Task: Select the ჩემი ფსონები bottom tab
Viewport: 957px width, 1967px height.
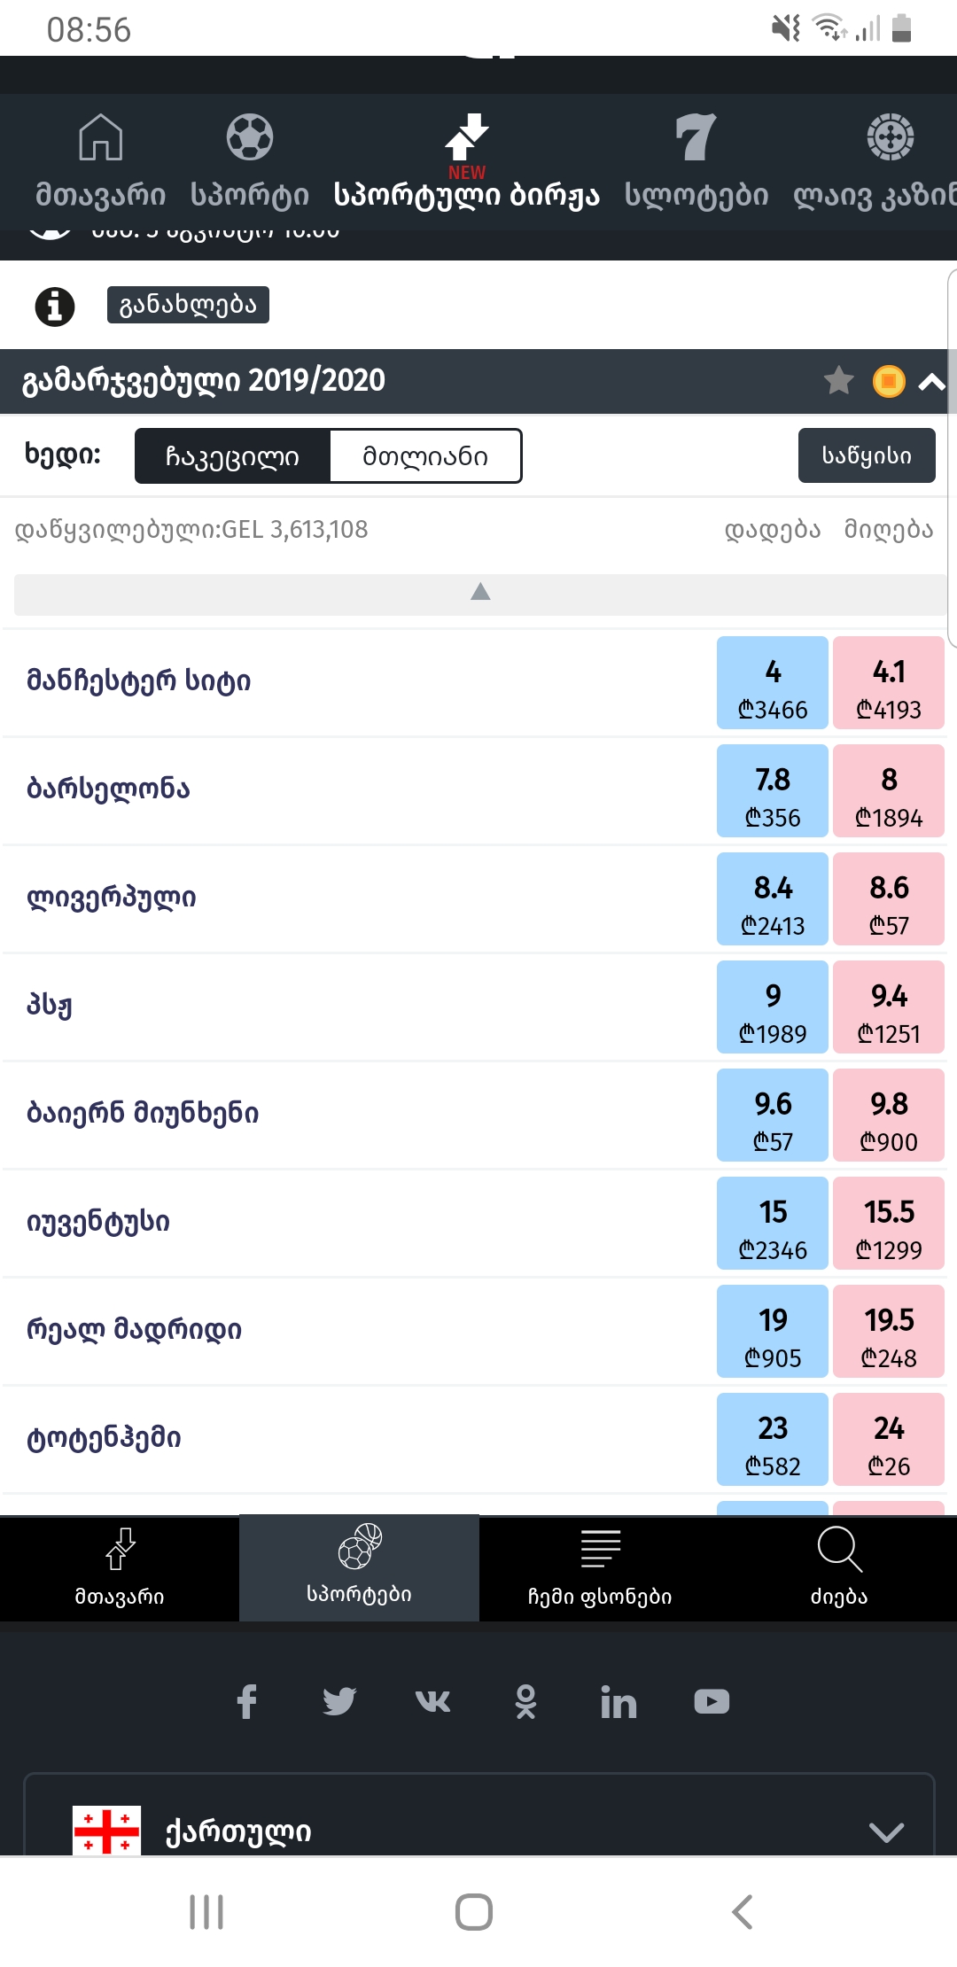Action: [x=600, y=1568]
